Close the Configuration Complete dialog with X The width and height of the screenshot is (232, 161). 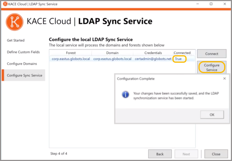pos(224,79)
